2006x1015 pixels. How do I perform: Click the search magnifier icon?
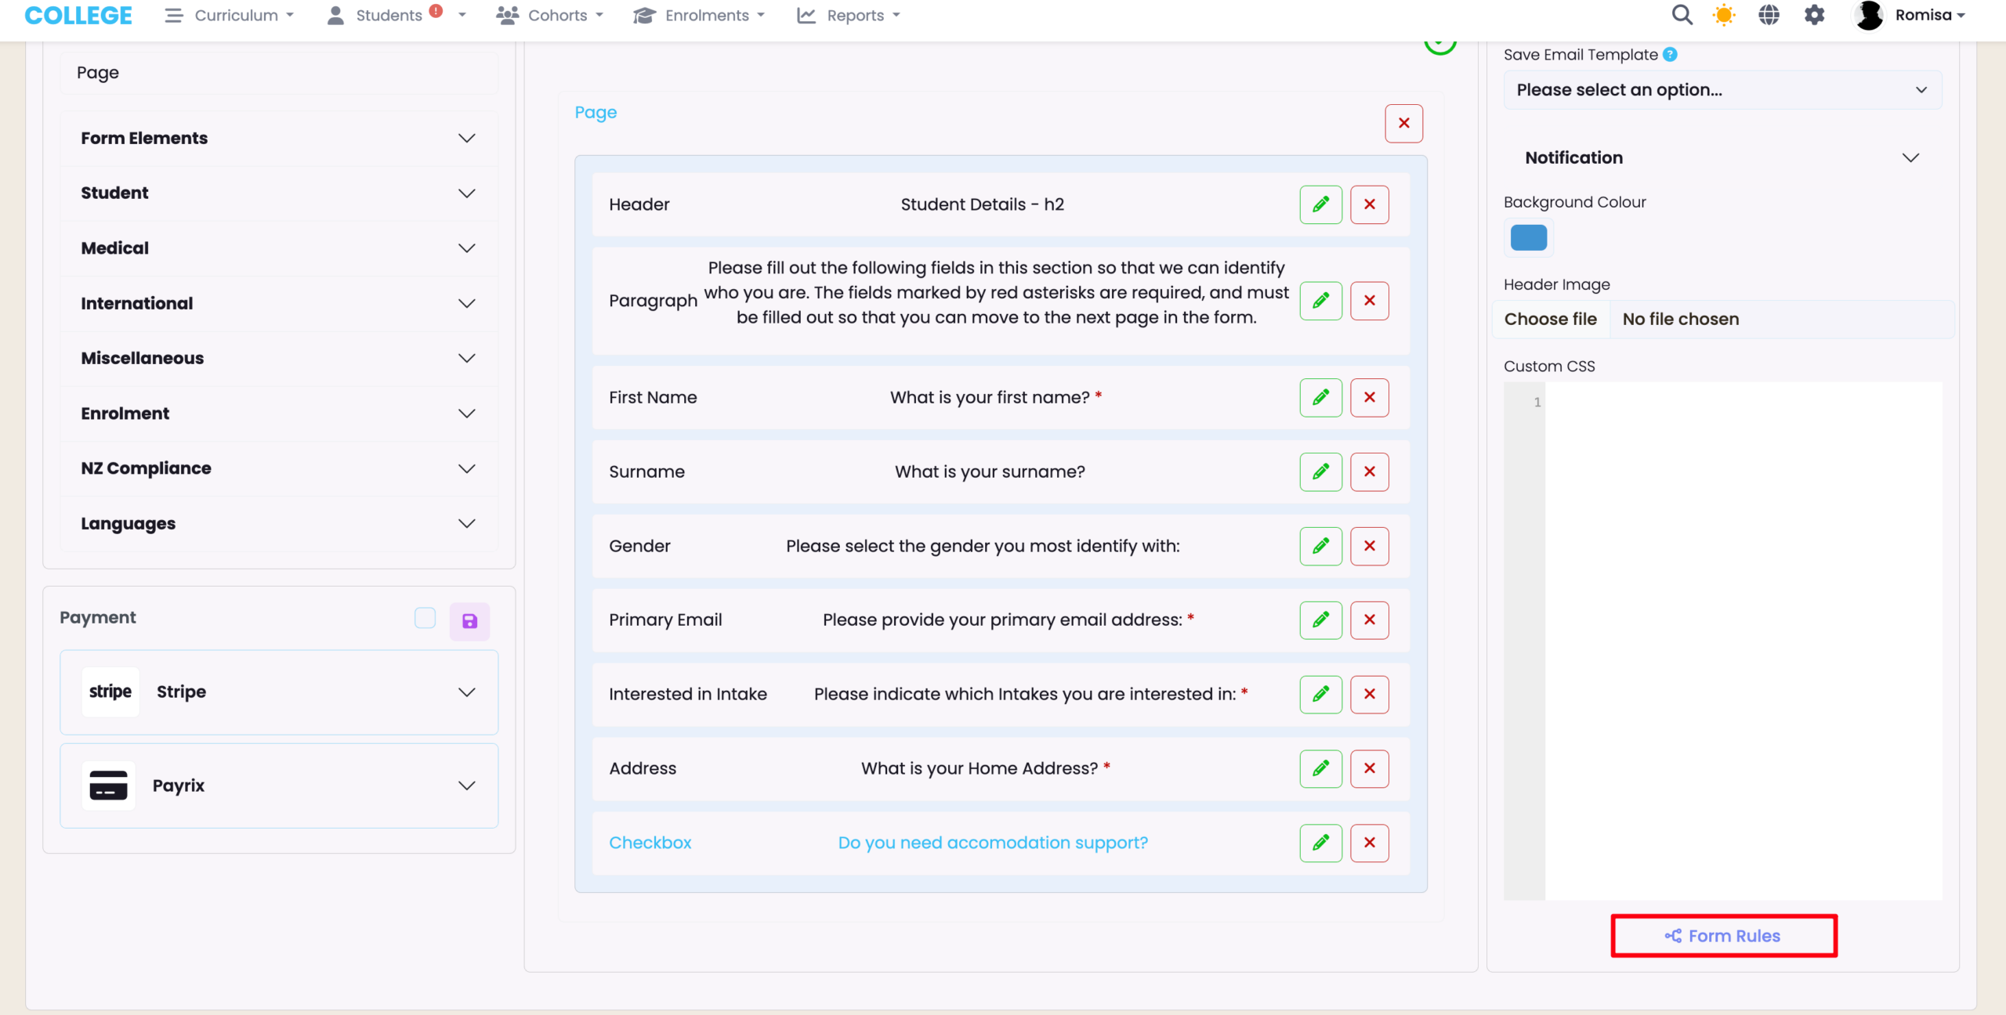point(1682,15)
